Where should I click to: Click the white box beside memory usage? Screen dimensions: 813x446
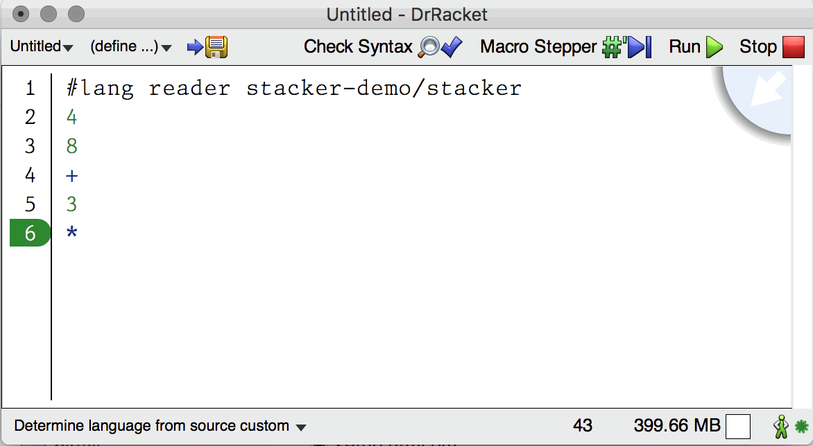coord(737,426)
